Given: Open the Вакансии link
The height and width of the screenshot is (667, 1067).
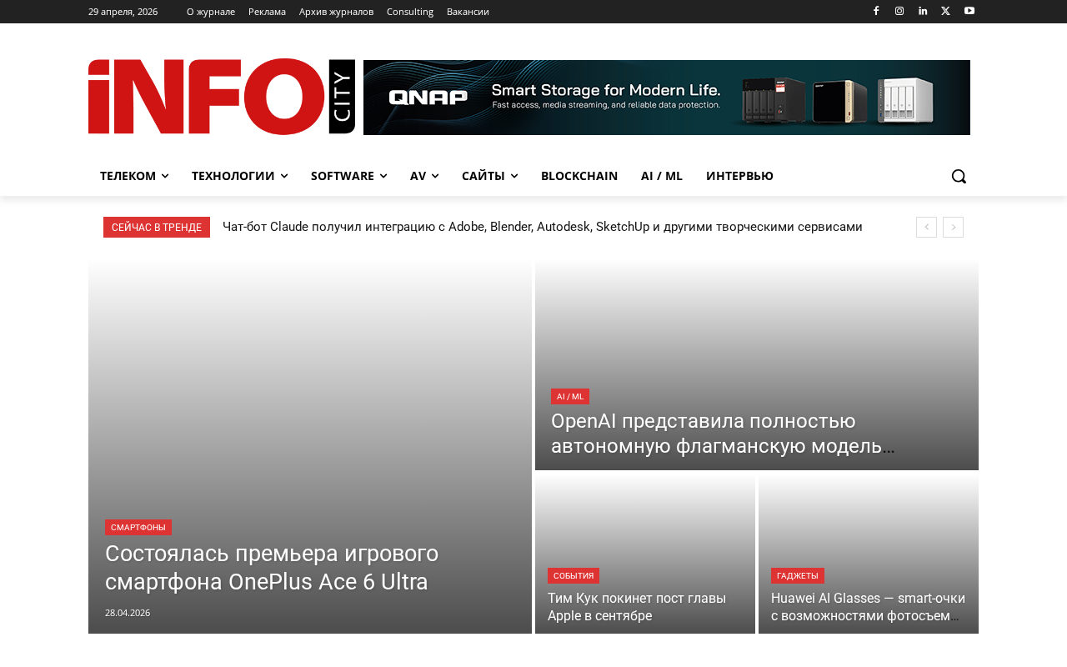Looking at the screenshot, I should [x=468, y=12].
